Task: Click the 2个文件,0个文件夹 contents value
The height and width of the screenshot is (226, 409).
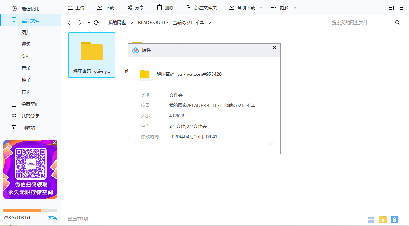Action: click(x=188, y=126)
